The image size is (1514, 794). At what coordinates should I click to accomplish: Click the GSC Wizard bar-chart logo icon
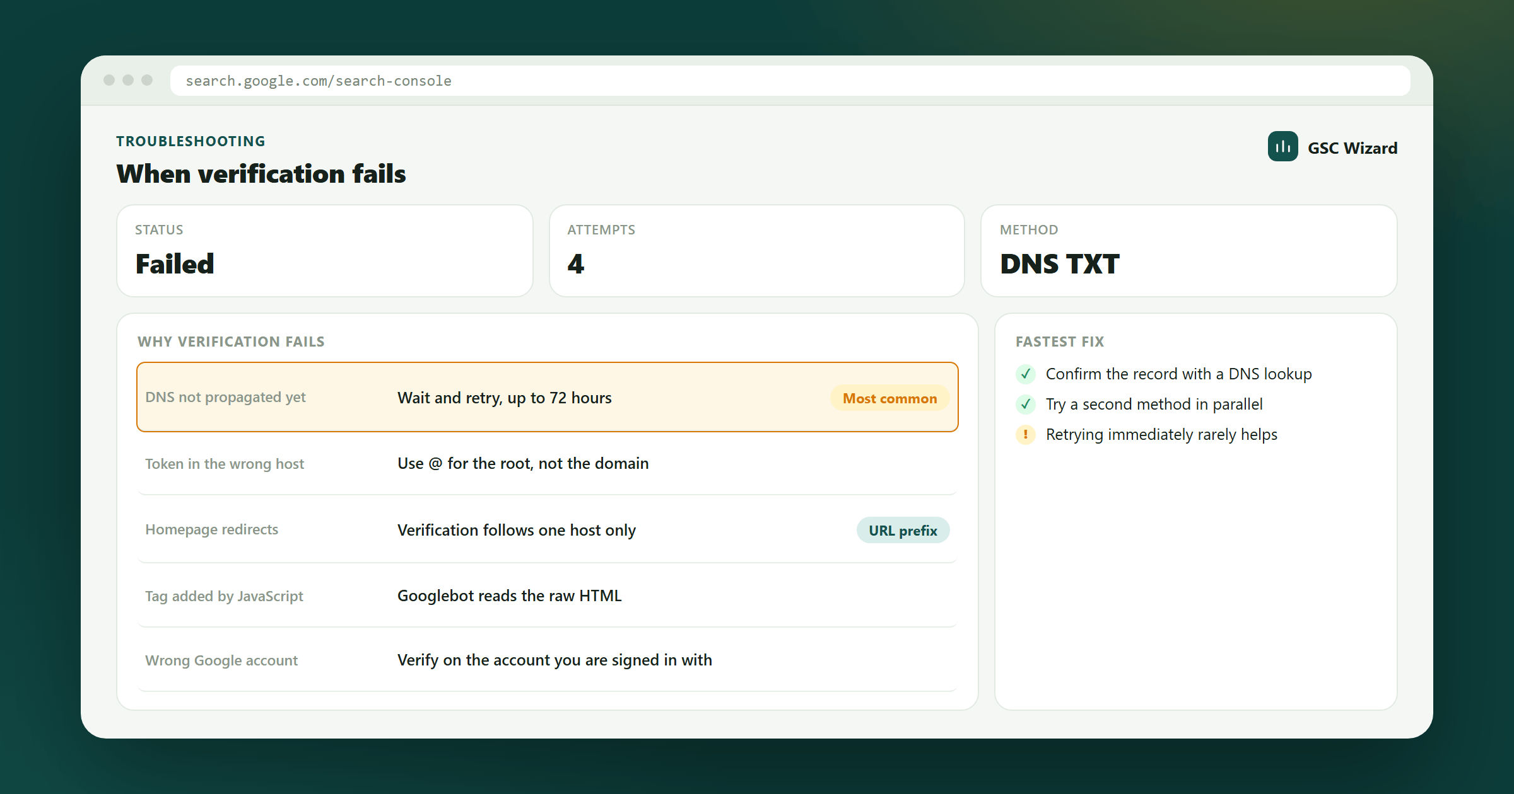click(x=1282, y=147)
